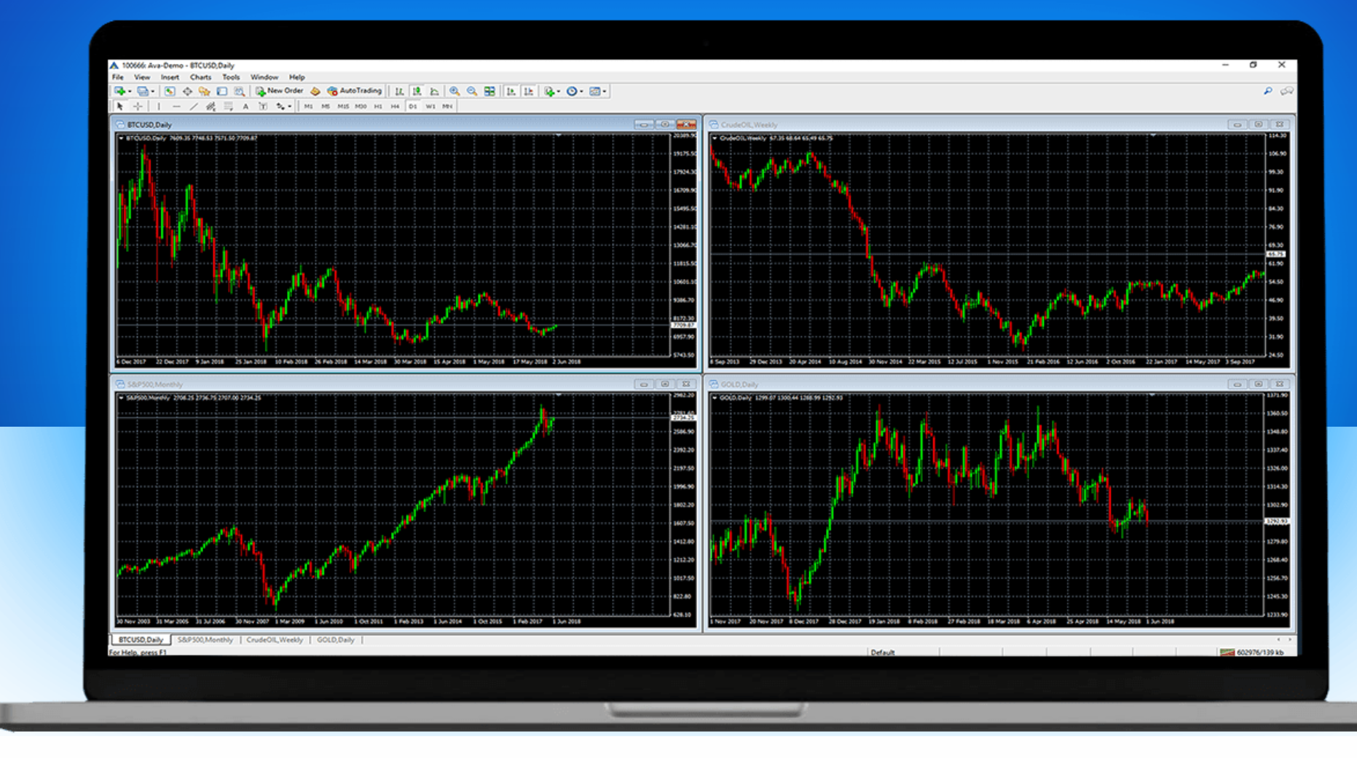This screenshot has width=1357, height=758.
Task: Open the Indicators list dropdown
Action: pyautogui.click(x=551, y=91)
